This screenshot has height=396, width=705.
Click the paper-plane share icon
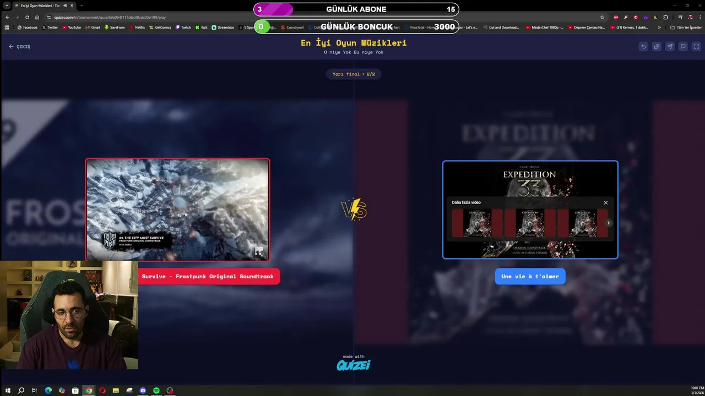coord(670,47)
